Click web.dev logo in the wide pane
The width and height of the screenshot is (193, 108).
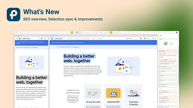point(57,38)
